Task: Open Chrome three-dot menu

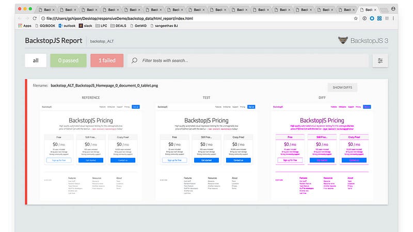Action: click(393, 19)
